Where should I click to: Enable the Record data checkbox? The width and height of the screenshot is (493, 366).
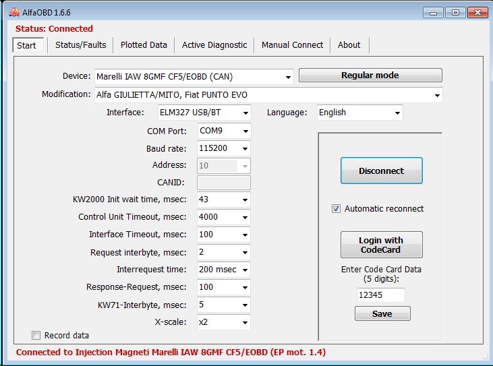click(x=36, y=335)
